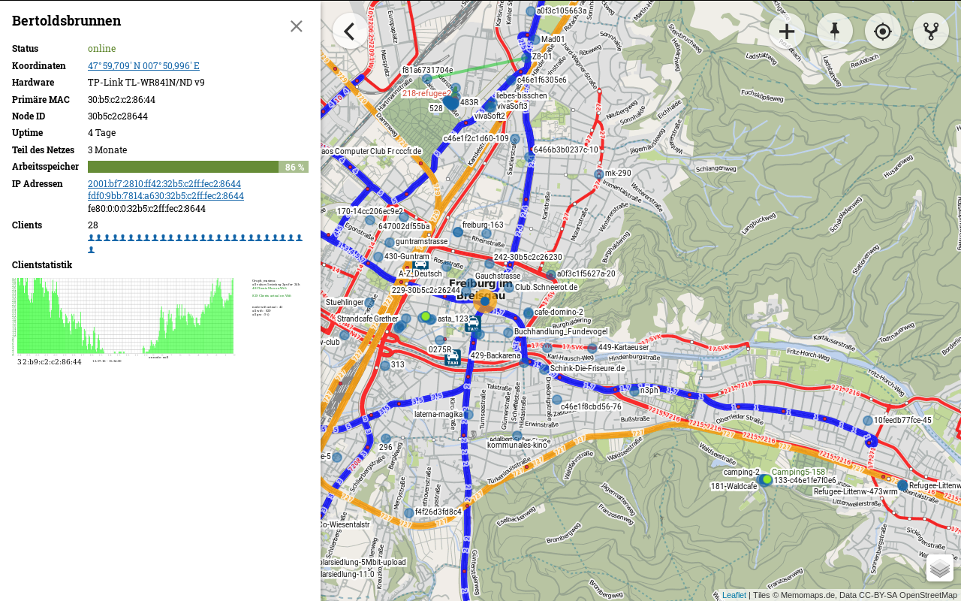Select the mk-290 node marker
The height and width of the screenshot is (601, 961).
coord(599,174)
